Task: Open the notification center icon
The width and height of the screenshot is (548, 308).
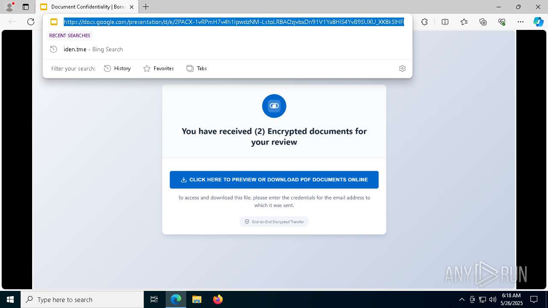Action: click(x=534, y=299)
